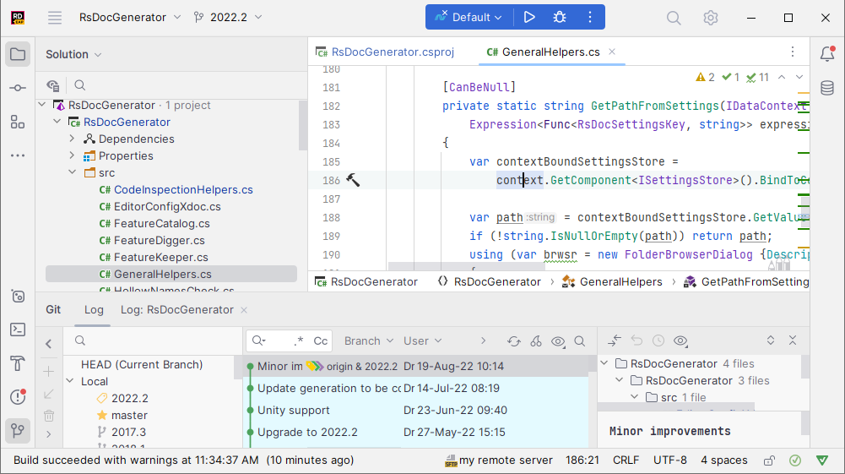Toggle commit details view options eye
The width and height of the screenshot is (845, 474).
[680, 341]
